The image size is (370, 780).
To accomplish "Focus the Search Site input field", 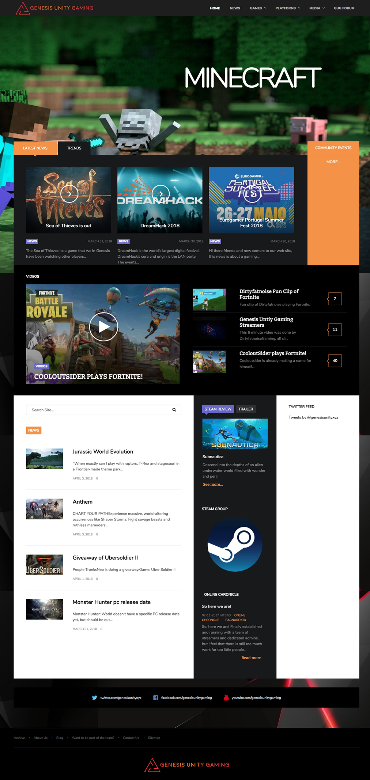I will (99, 410).
